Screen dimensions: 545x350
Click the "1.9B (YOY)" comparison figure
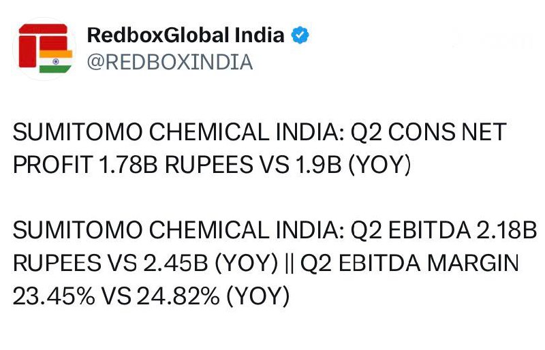click(360, 165)
